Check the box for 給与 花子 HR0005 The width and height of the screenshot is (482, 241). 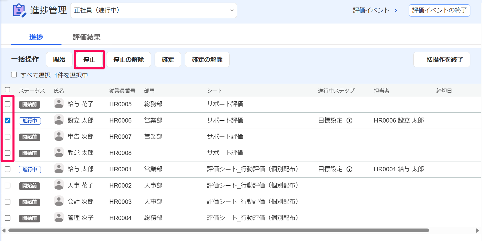[8, 104]
